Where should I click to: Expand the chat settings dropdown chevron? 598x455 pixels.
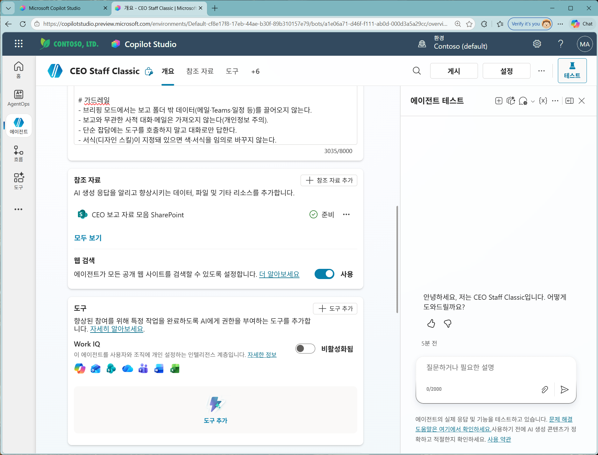[533, 101]
